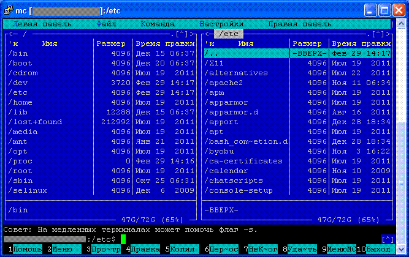
Task: Open the Левая панель menu
Action: 42,24
